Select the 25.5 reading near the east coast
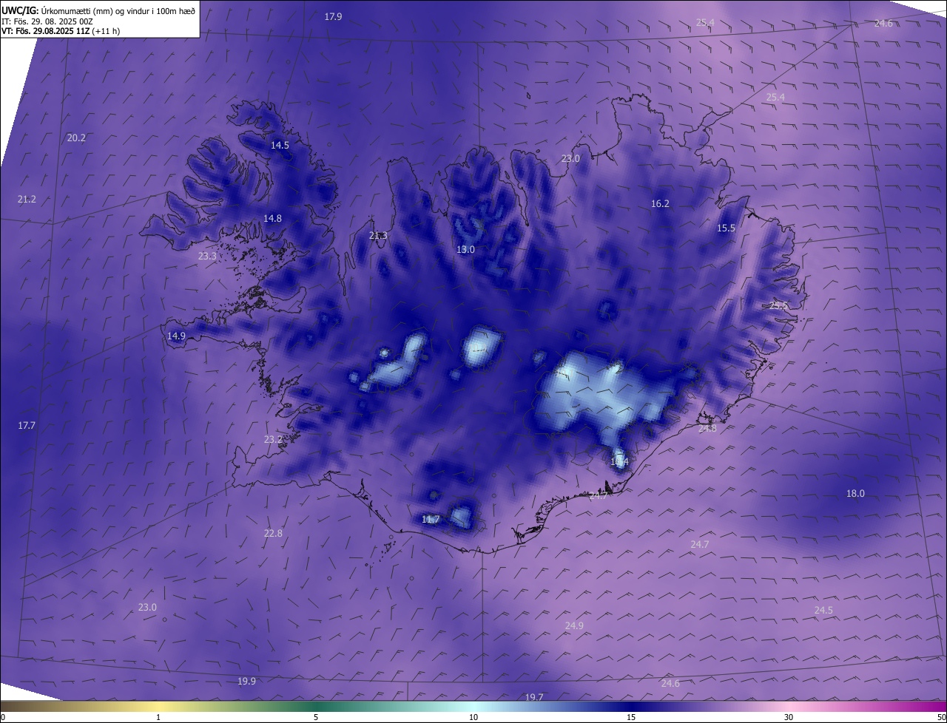 778,305
